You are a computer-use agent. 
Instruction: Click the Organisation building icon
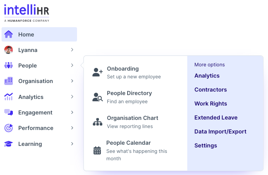[9, 81]
